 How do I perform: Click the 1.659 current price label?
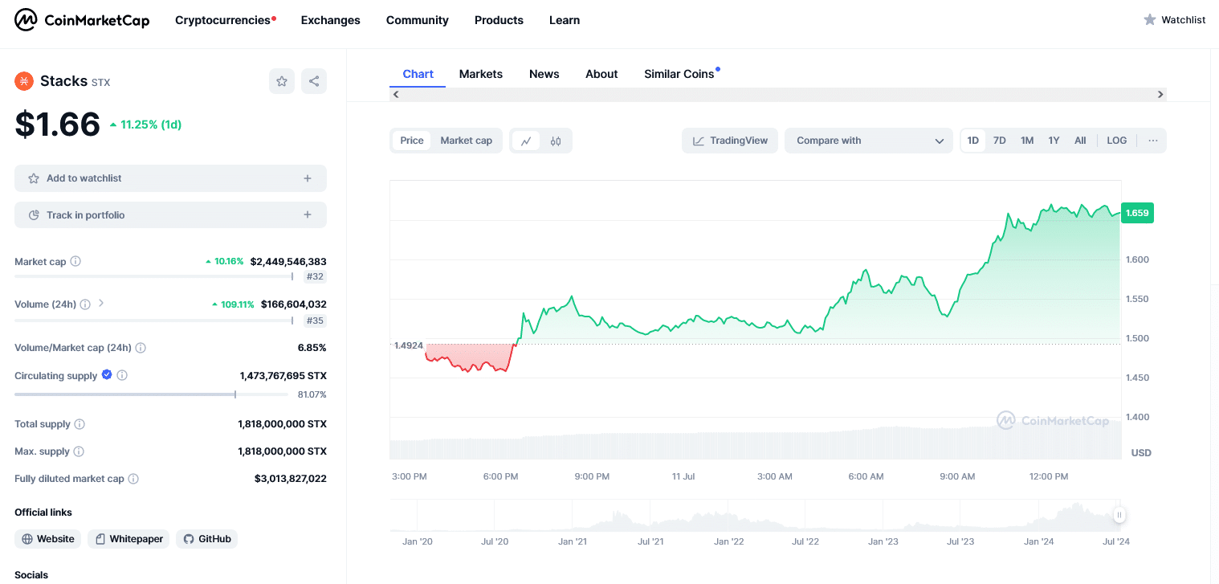point(1137,213)
